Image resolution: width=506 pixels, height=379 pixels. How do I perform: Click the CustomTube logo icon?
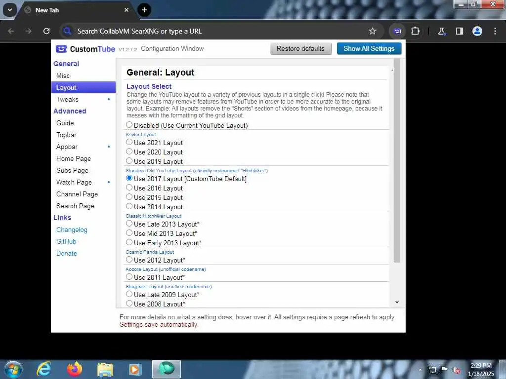(61, 49)
